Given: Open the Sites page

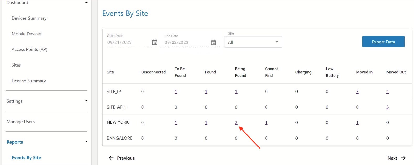Looking at the screenshot, I should click(16, 65).
